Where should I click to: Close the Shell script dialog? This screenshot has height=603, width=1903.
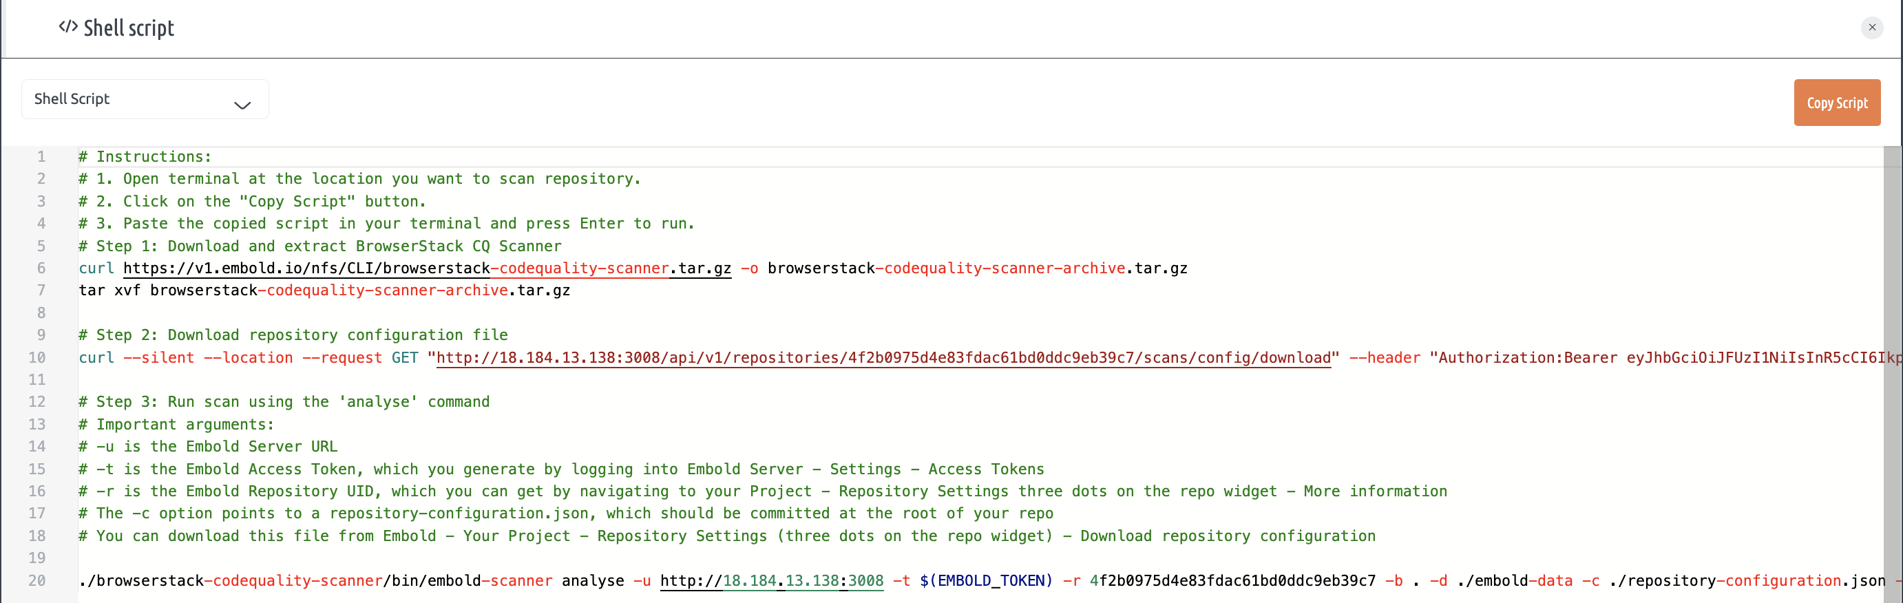coord(1871,28)
